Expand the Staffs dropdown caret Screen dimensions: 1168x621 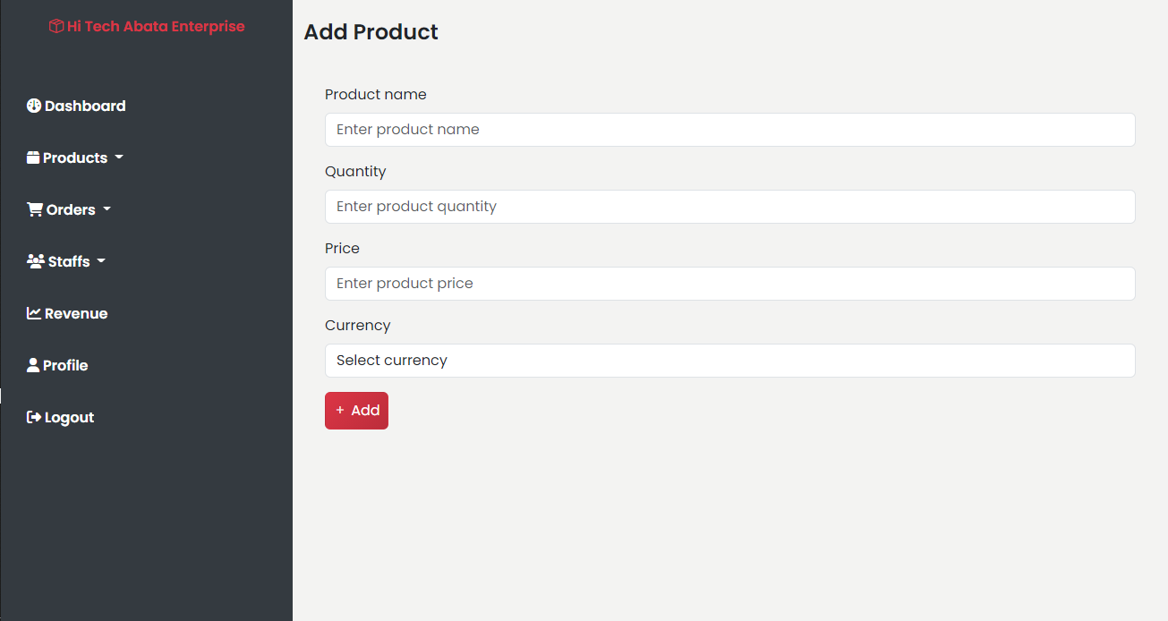click(101, 261)
